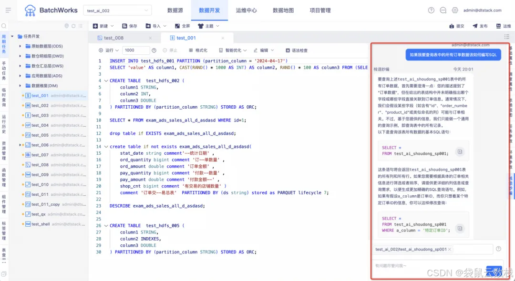Open the help question-mark icon in the header
Image resolution: width=515 pixels, height=281 pixels.
point(431,10)
